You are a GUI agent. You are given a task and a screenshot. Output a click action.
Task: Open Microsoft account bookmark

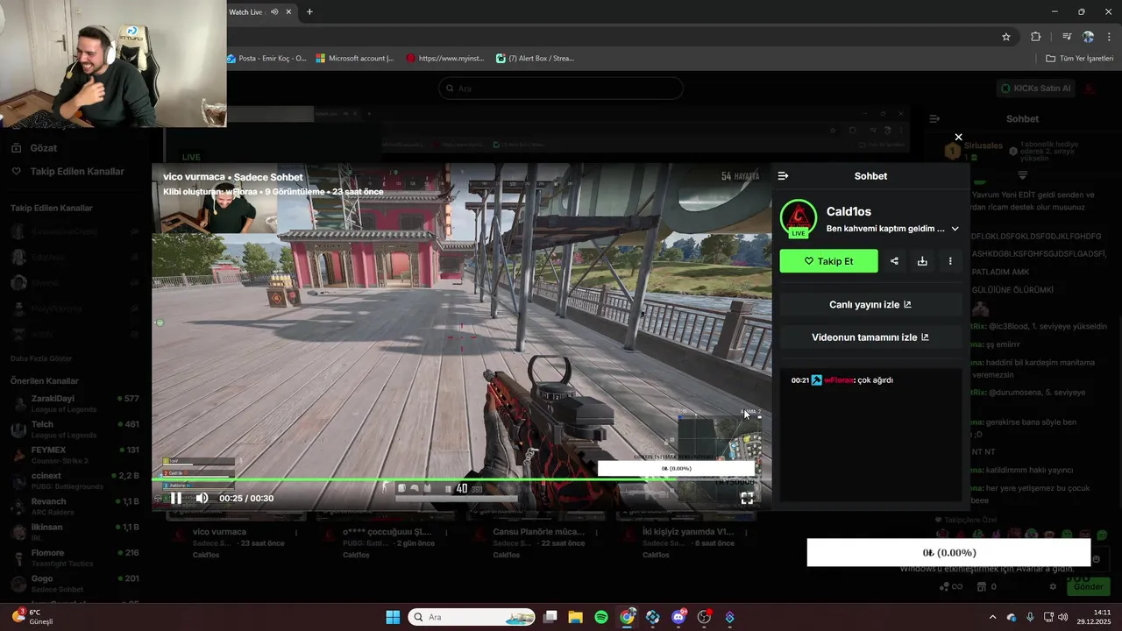coord(355,59)
